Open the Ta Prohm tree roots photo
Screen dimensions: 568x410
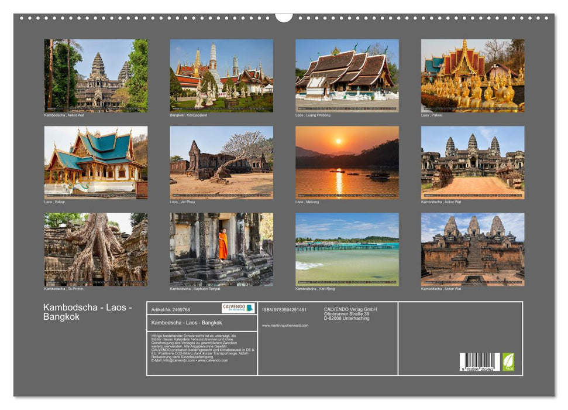95,250
